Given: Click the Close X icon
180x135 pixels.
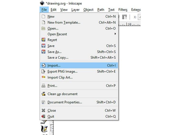Looking at the screenshot, I should pos(43,110).
